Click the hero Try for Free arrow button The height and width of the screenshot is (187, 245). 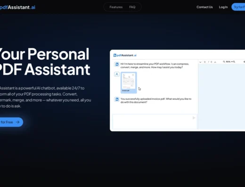tap(11, 122)
